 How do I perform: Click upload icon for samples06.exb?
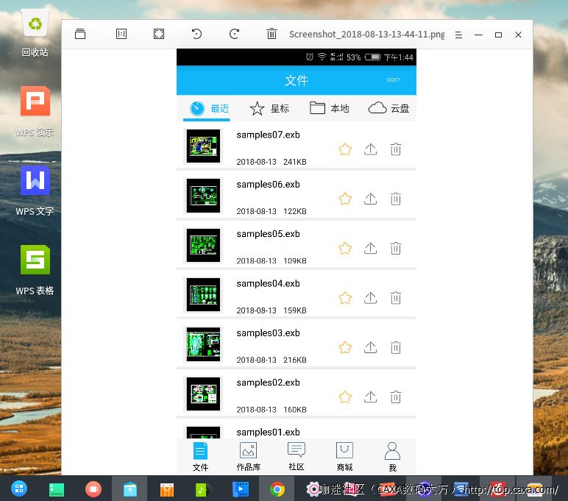click(370, 199)
